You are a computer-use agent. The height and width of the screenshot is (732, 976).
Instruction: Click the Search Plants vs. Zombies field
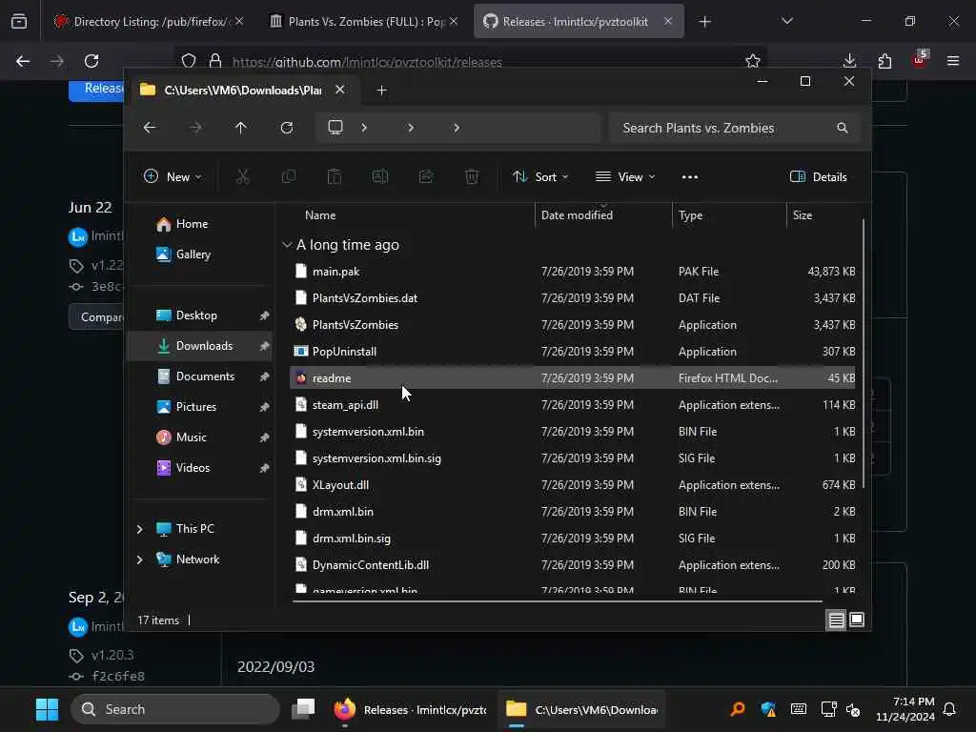[x=735, y=128]
